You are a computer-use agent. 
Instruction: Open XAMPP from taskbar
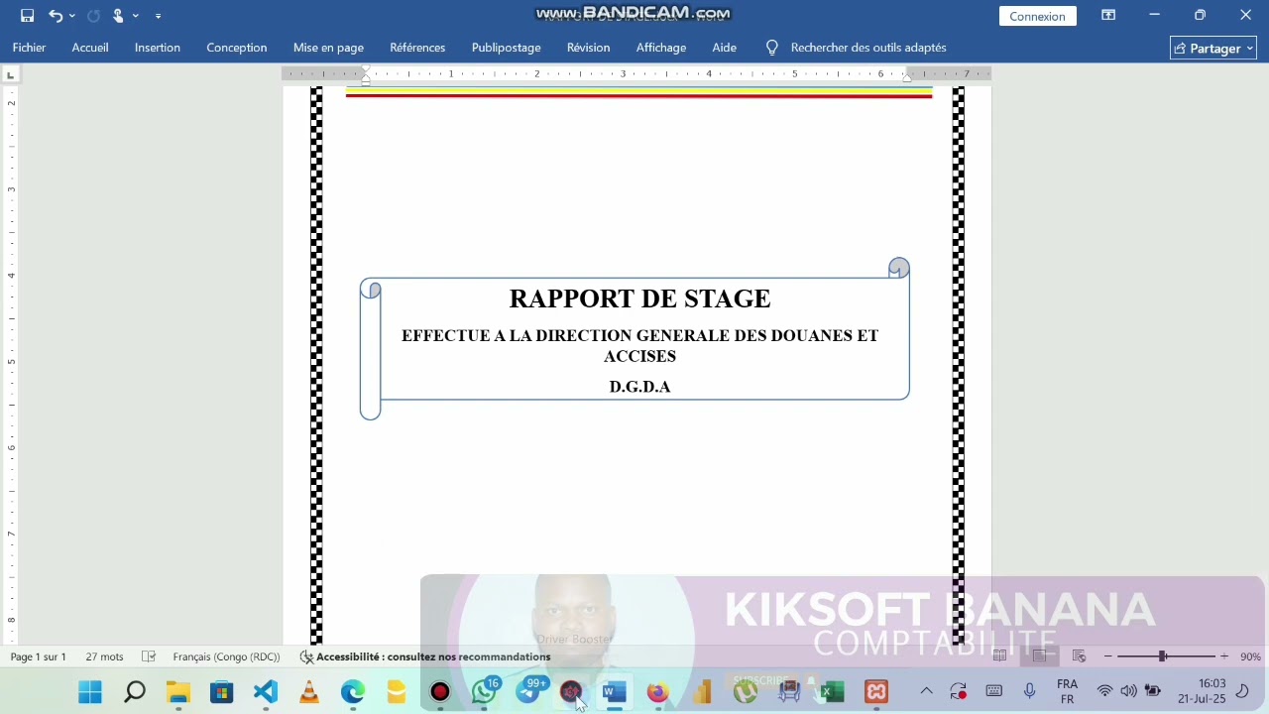click(876, 691)
